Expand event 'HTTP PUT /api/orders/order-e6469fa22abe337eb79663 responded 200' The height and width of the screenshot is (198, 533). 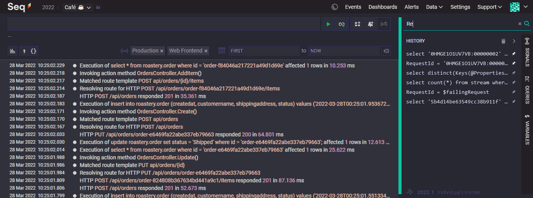181,134
